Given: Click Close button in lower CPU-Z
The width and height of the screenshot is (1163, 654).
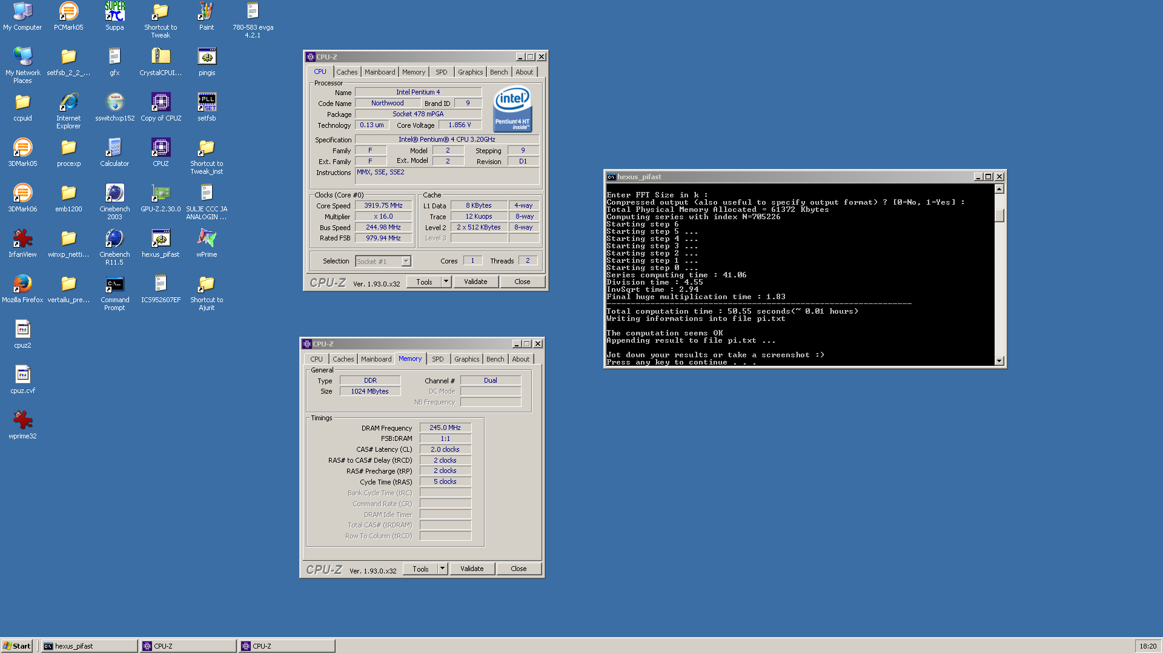Looking at the screenshot, I should pos(519,569).
